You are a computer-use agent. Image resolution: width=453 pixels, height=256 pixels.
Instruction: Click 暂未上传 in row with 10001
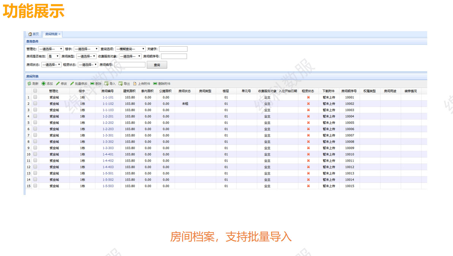(x=329, y=97)
